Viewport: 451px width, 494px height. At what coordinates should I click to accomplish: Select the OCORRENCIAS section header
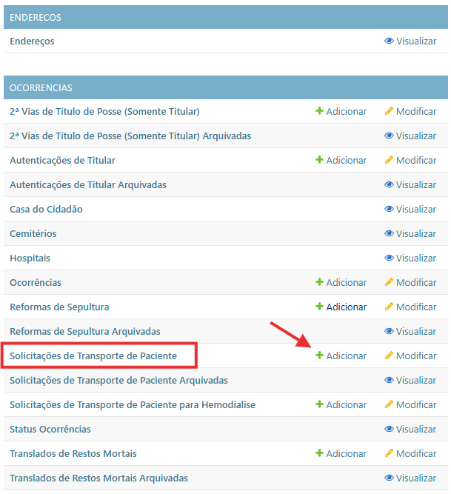coord(41,87)
